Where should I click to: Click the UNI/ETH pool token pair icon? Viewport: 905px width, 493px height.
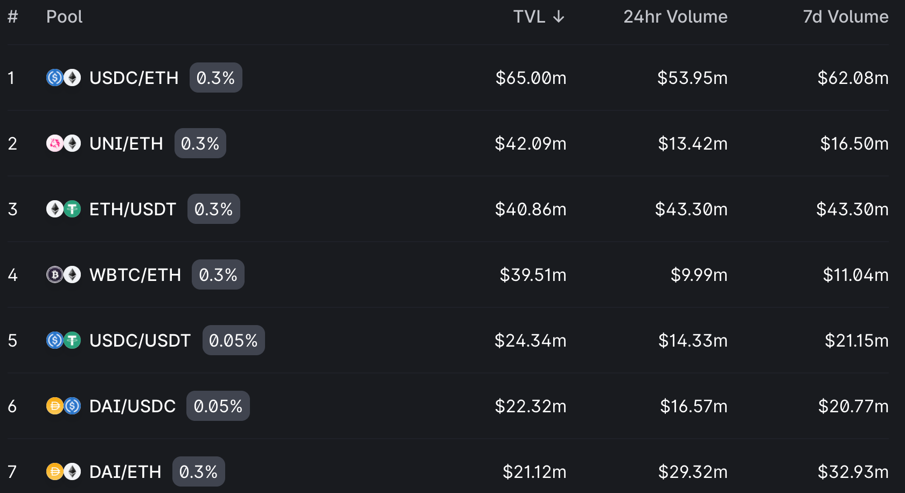64,144
